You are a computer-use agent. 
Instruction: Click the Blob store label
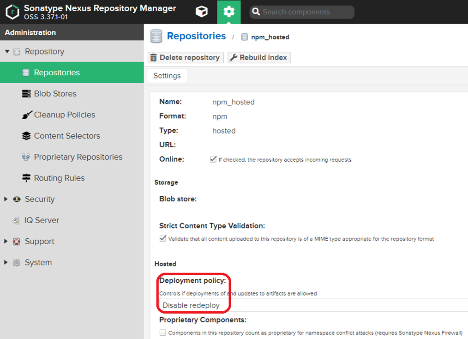point(178,199)
